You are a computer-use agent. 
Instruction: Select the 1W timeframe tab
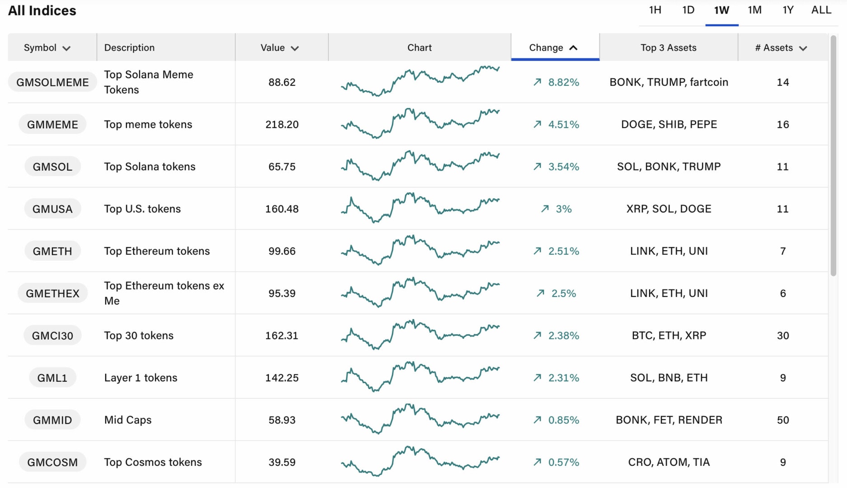pos(721,10)
